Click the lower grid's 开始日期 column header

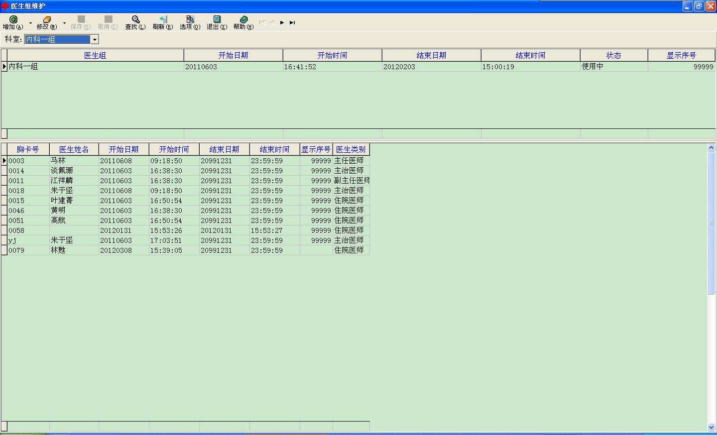pos(124,149)
